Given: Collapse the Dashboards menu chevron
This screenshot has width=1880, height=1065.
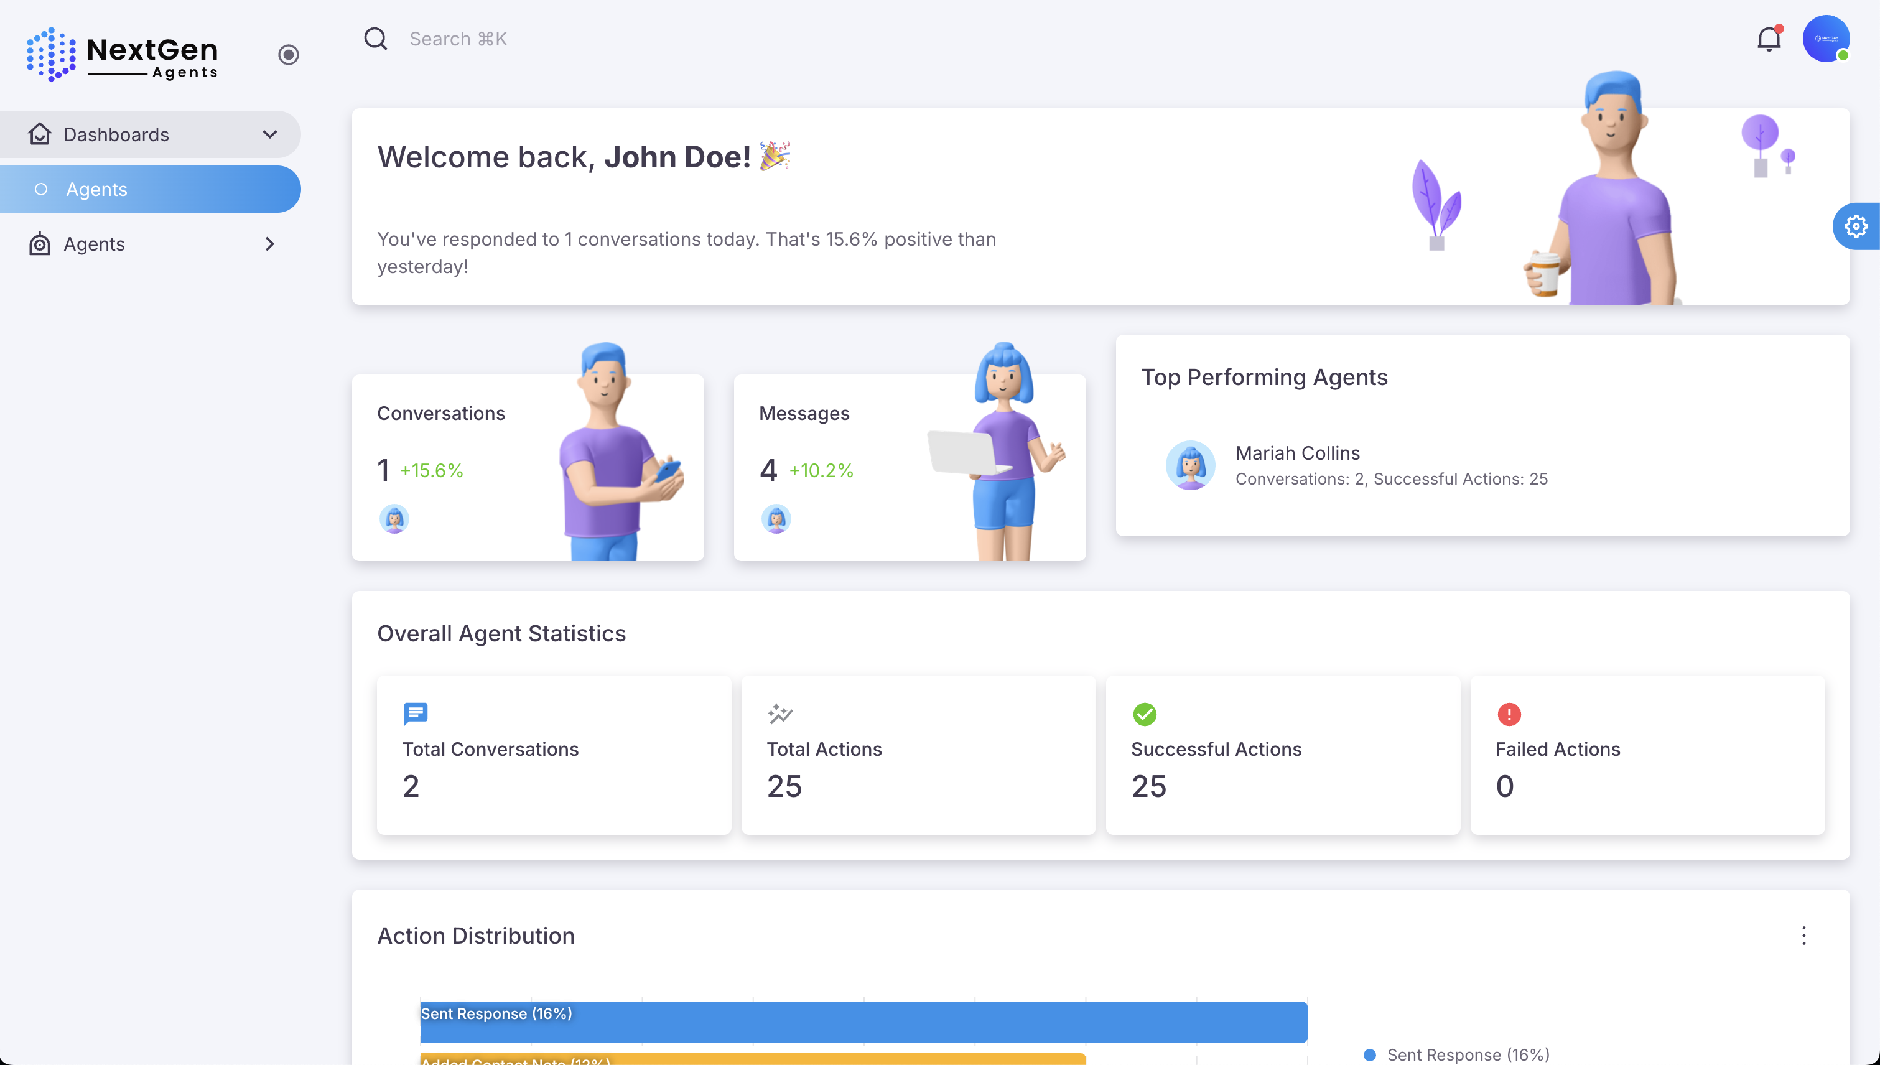Looking at the screenshot, I should click(270, 134).
